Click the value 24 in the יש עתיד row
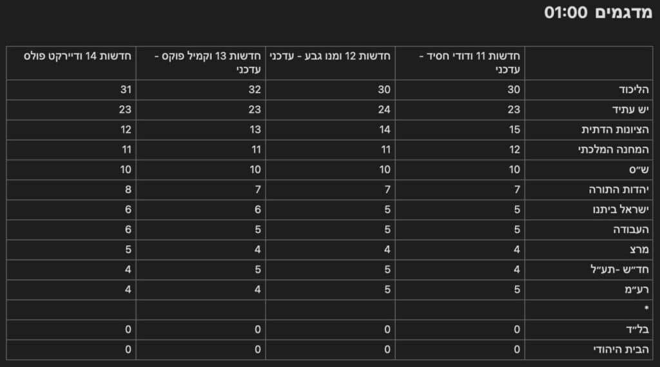 pos(383,109)
